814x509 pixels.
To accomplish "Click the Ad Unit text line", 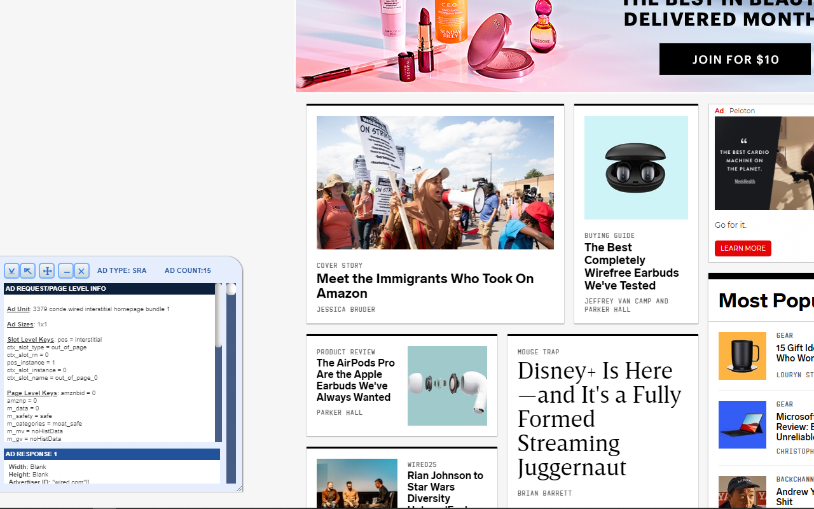I will point(88,309).
